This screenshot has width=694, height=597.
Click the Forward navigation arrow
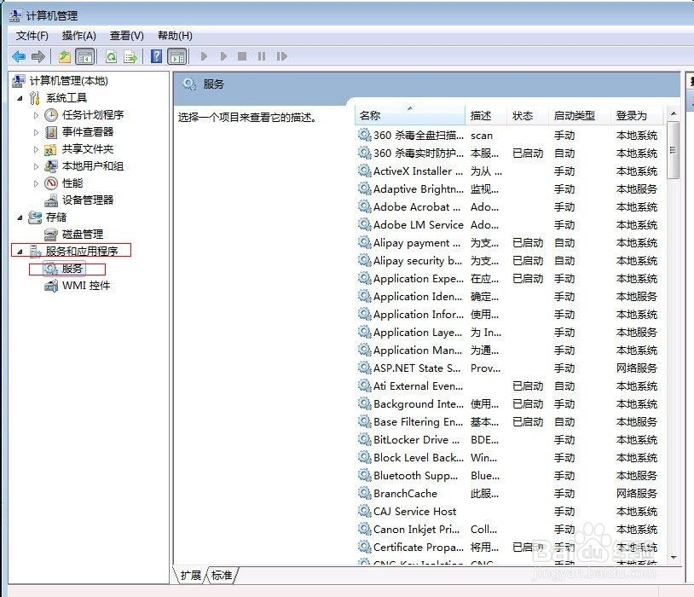coord(37,56)
